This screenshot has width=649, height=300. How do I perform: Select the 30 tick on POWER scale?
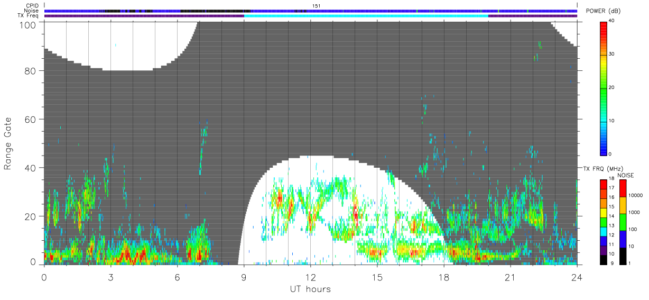(x=611, y=54)
